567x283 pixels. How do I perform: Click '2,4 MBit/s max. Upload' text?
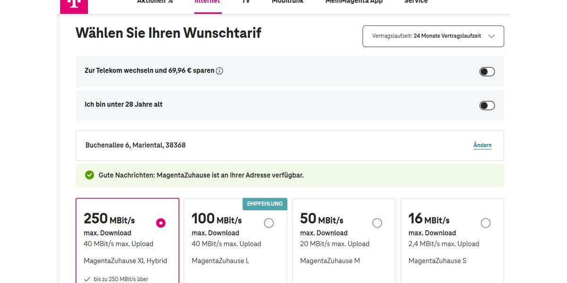(444, 244)
